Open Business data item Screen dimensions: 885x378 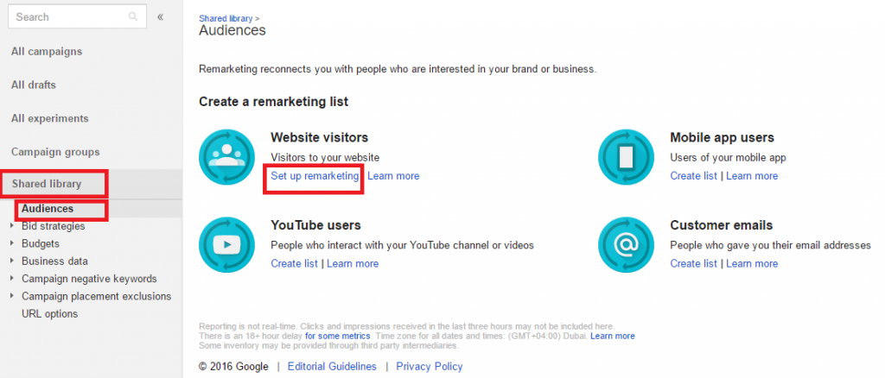(54, 261)
